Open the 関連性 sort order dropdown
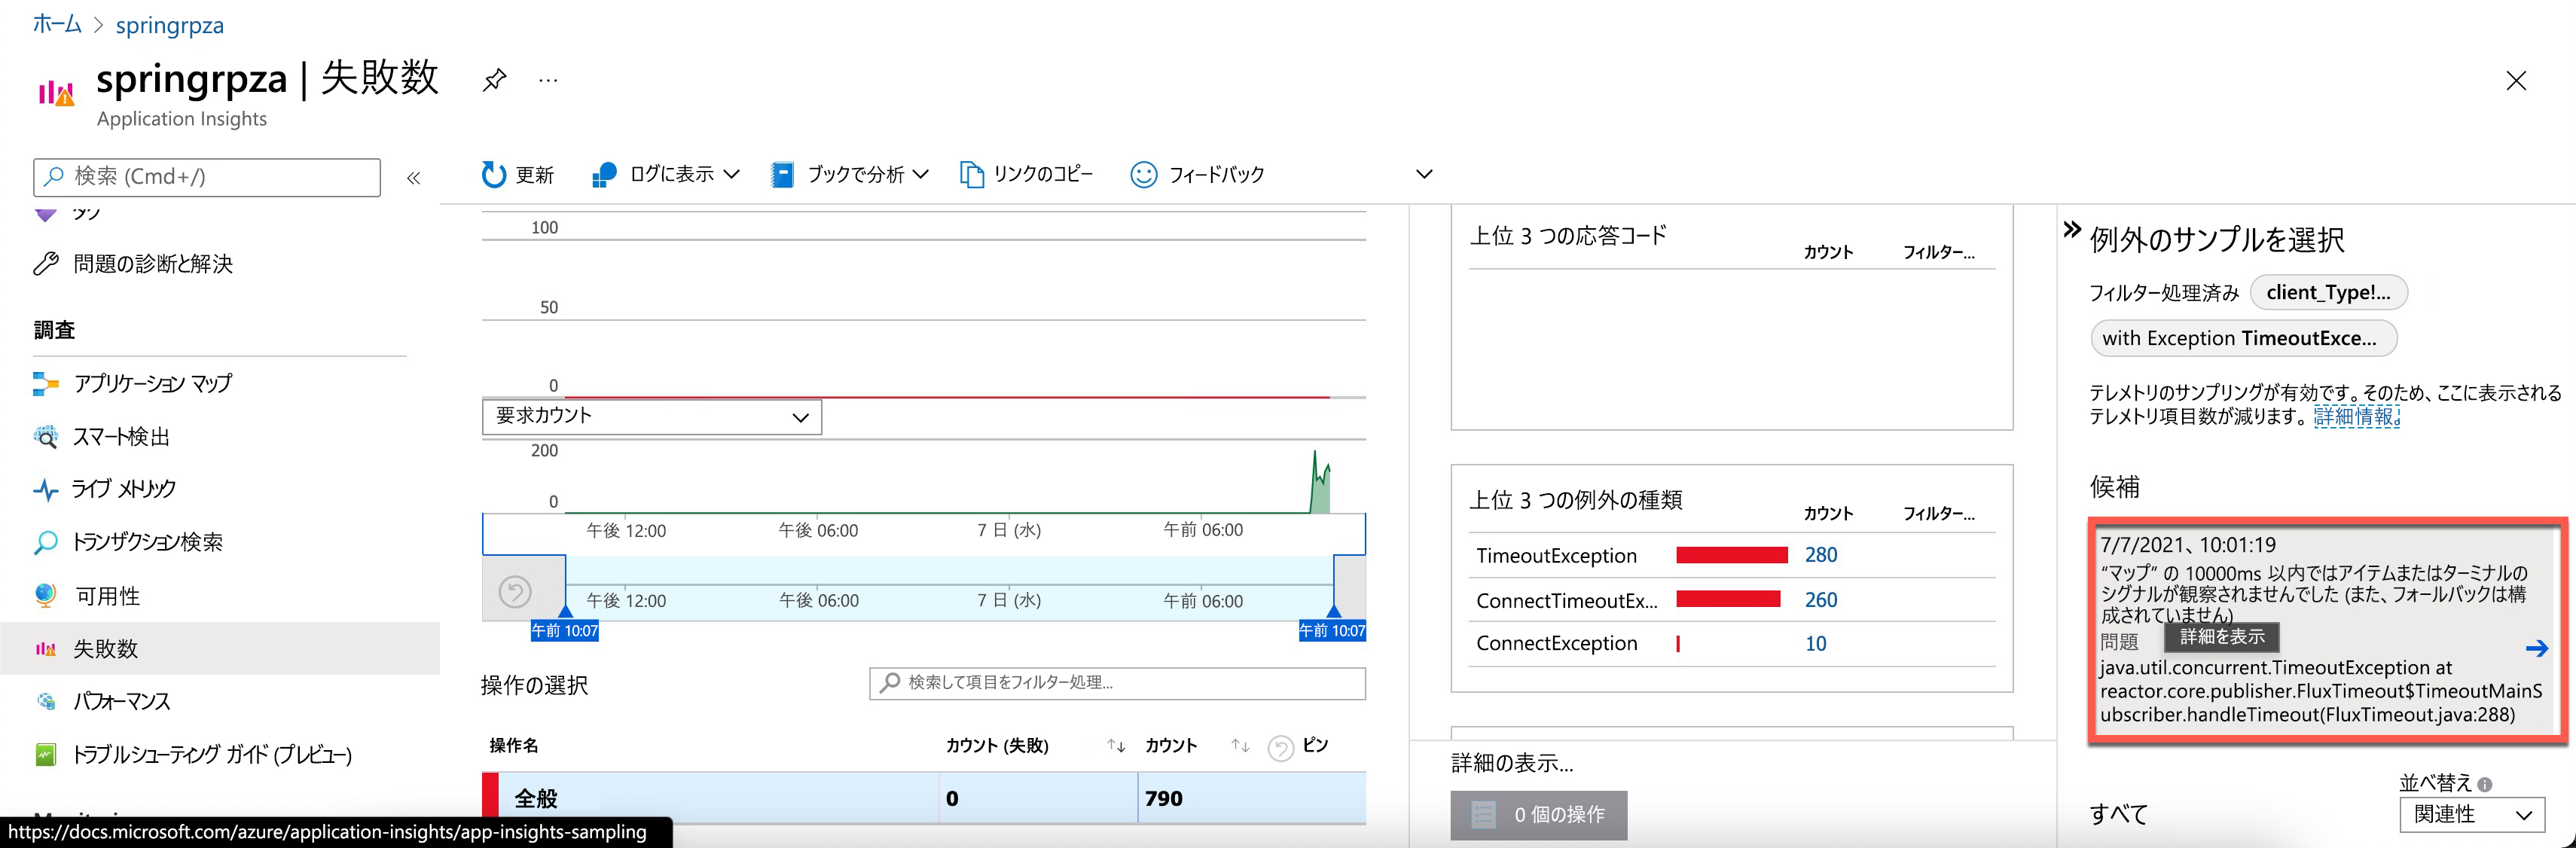The height and width of the screenshot is (848, 2576). click(x=2471, y=814)
